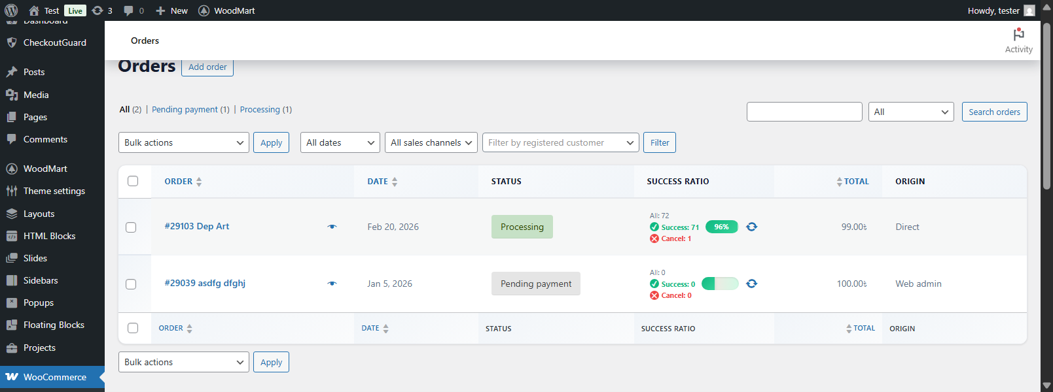This screenshot has width=1053, height=392.
Task: Click the WordPress logo in admin bar
Action: click(x=11, y=10)
